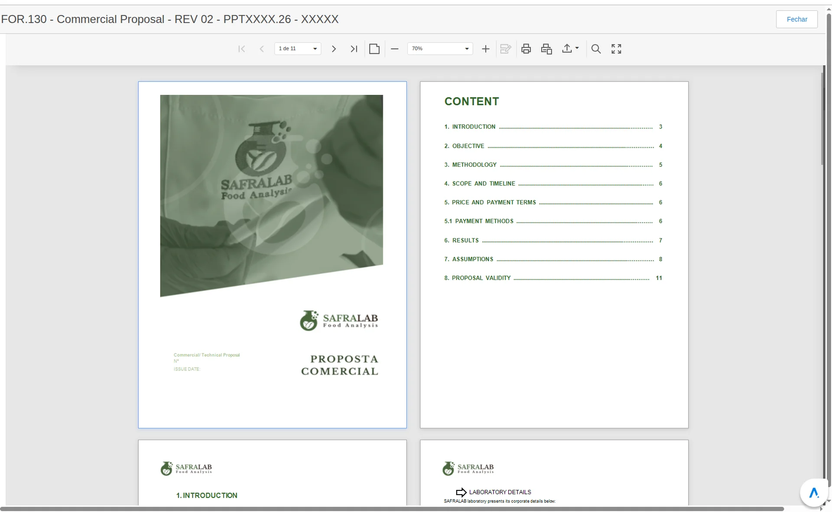Open the page number dropdown '1 de 11'
This screenshot has width=832, height=512.
point(298,49)
